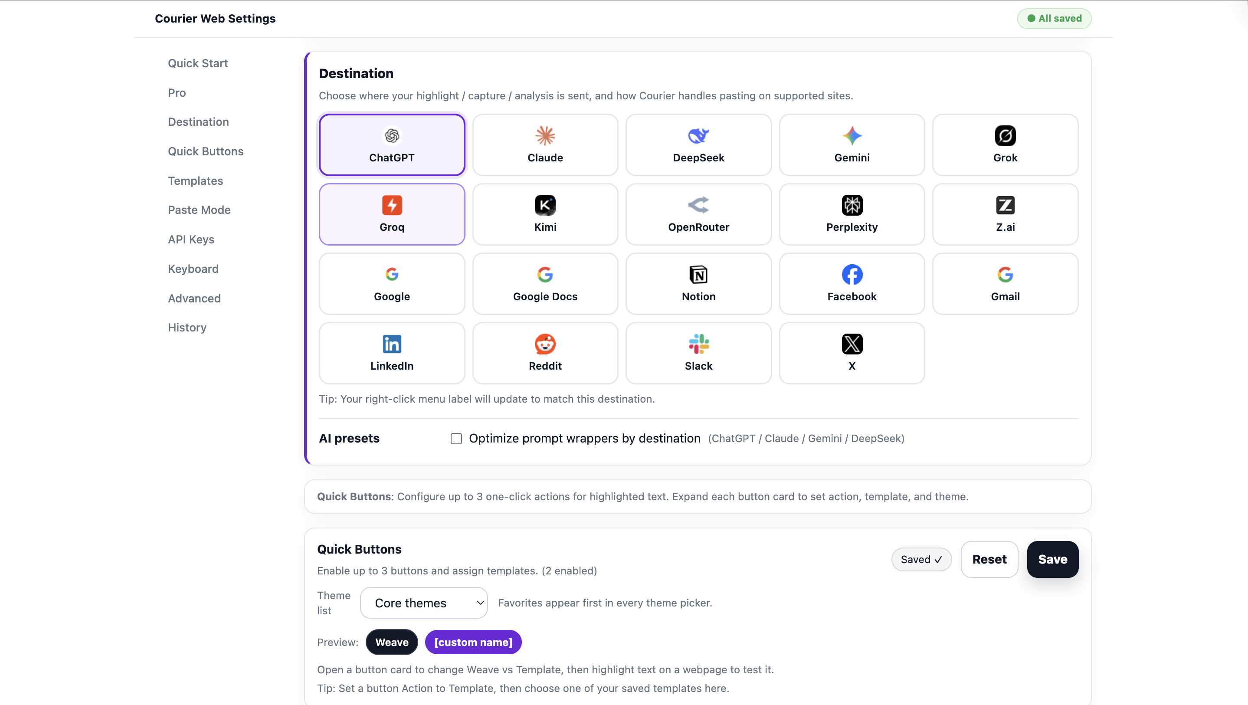Image resolution: width=1248 pixels, height=705 pixels.
Task: Select the Perplexity destination
Action: coord(852,214)
